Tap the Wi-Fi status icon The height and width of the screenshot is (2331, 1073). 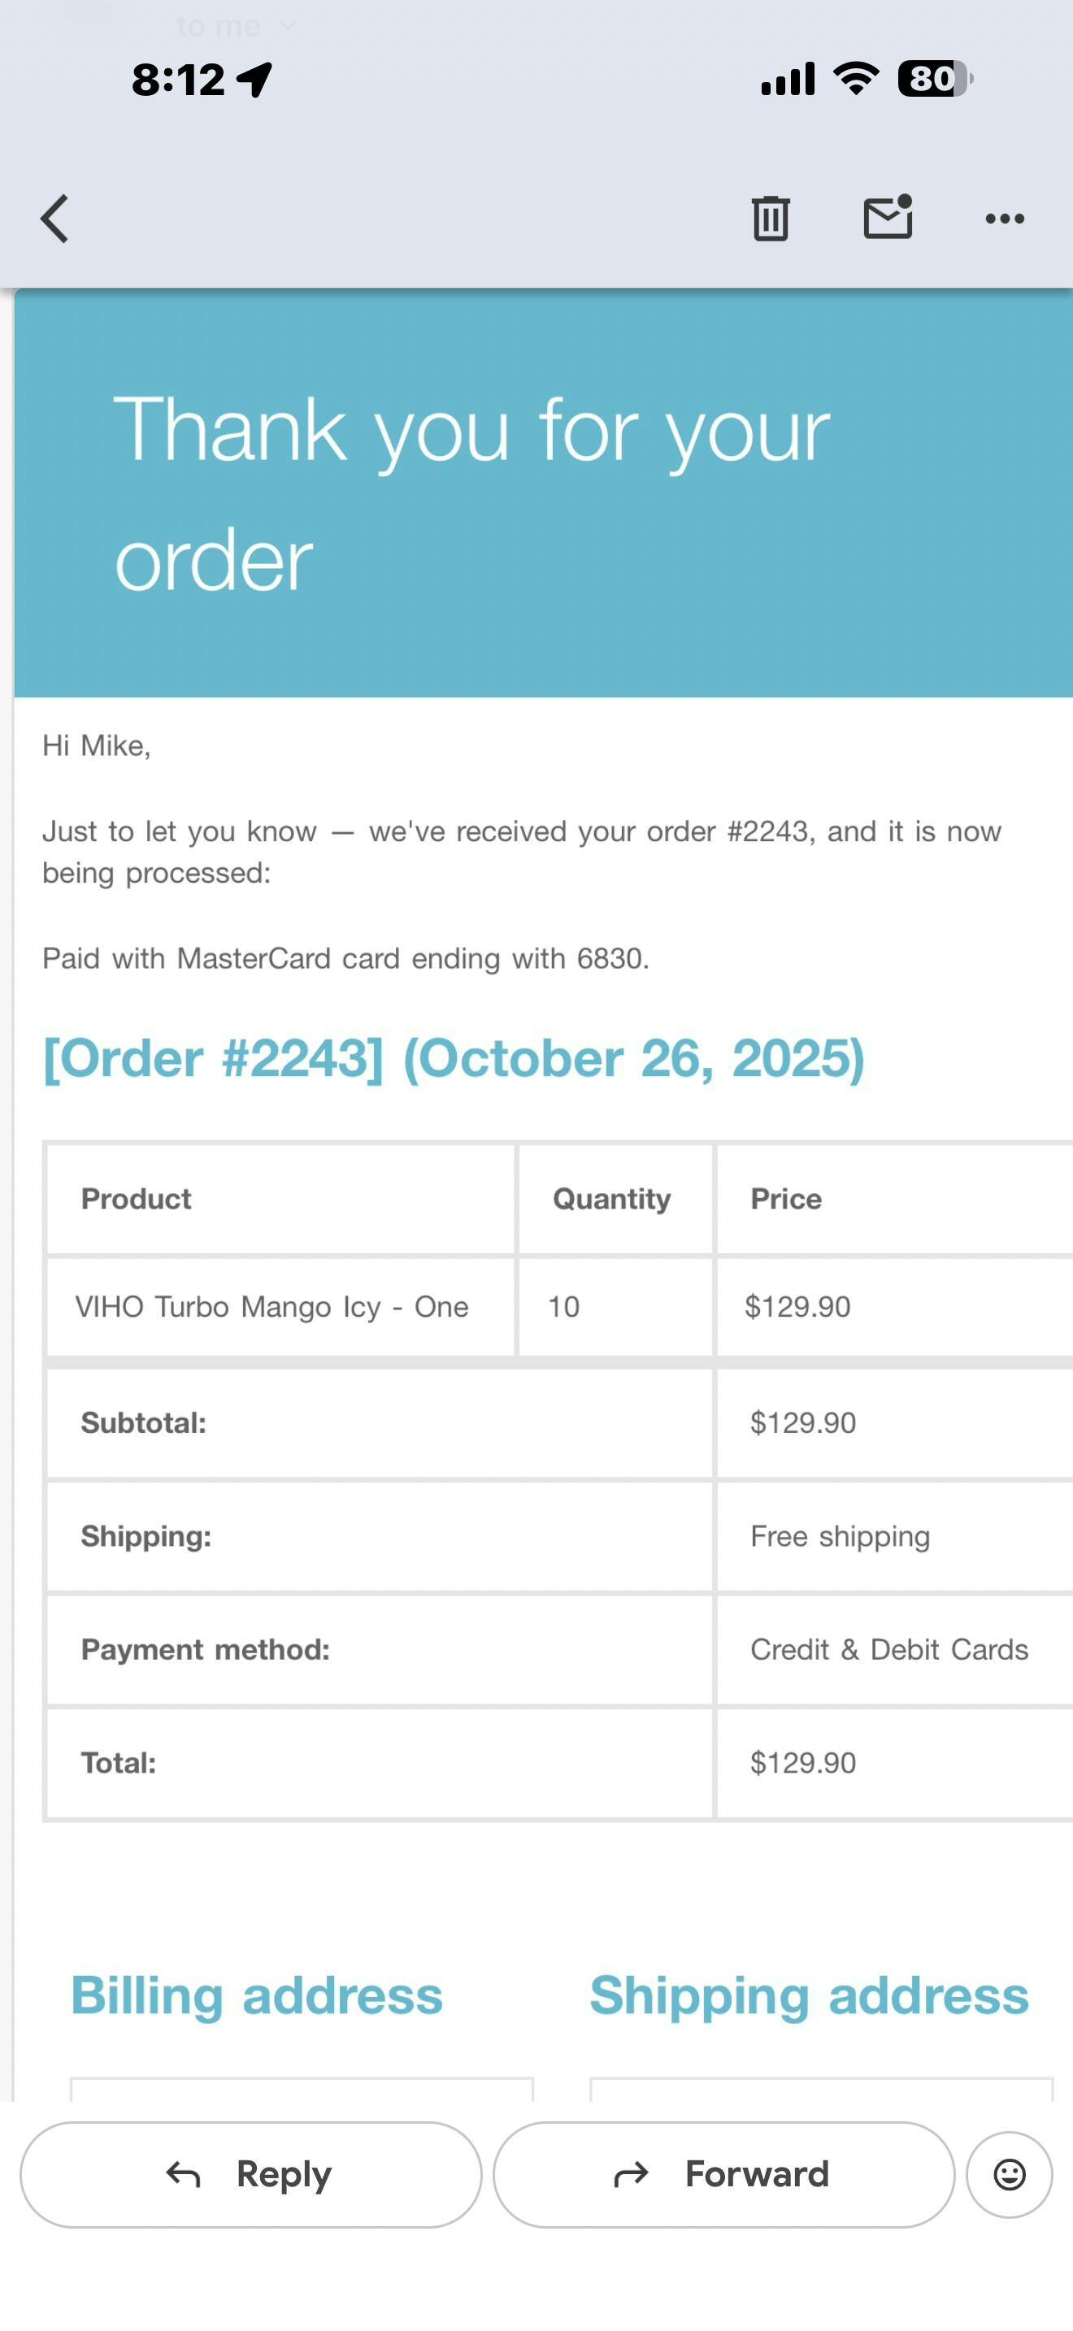pyautogui.click(x=856, y=79)
